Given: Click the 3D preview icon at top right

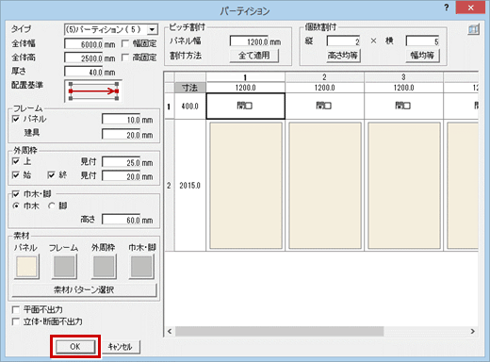Looking at the screenshot, I should 473,29.
